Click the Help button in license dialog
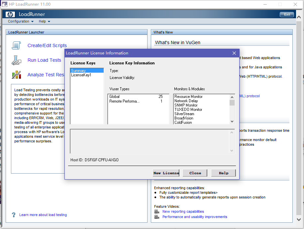This screenshot has height=229, width=304. click(x=223, y=173)
